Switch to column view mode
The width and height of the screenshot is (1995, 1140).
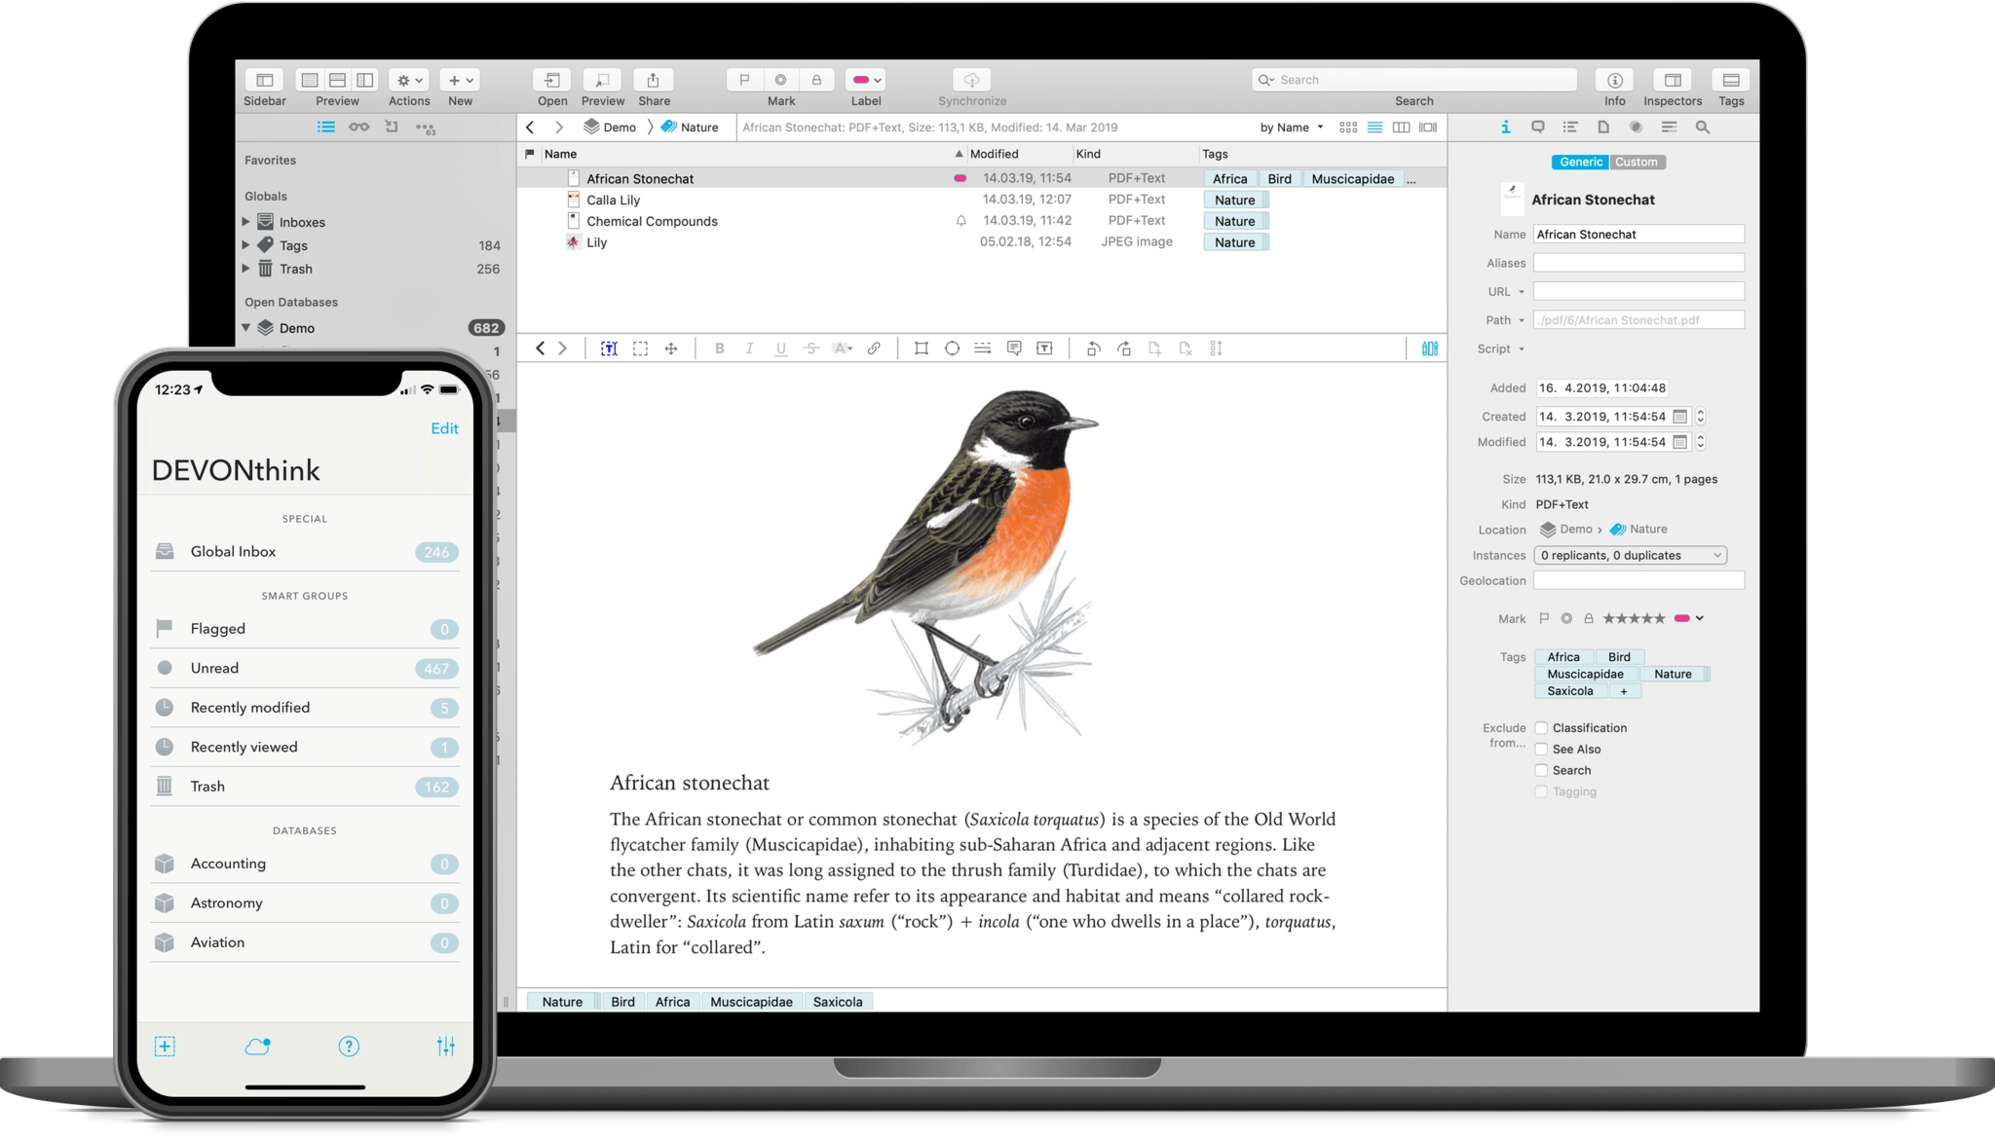[1401, 128]
